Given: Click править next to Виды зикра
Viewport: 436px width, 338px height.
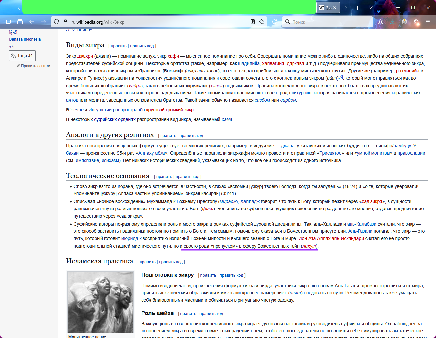Looking at the screenshot, I should click(119, 46).
